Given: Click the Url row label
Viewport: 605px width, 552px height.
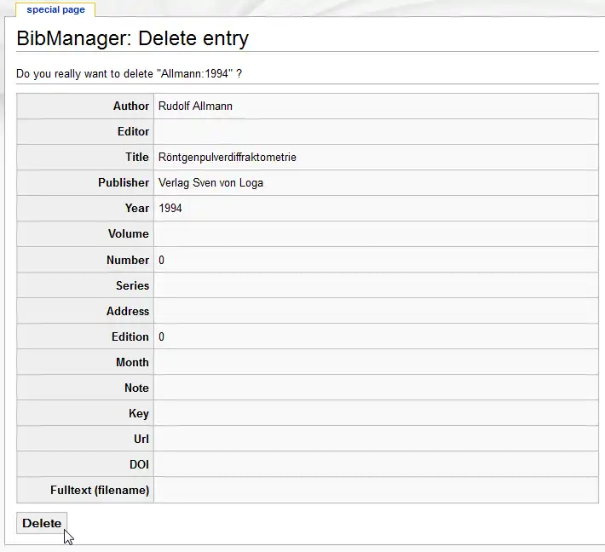Looking at the screenshot, I should pyautogui.click(x=141, y=440).
